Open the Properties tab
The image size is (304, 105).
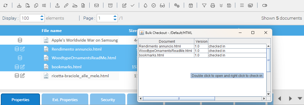20,100
